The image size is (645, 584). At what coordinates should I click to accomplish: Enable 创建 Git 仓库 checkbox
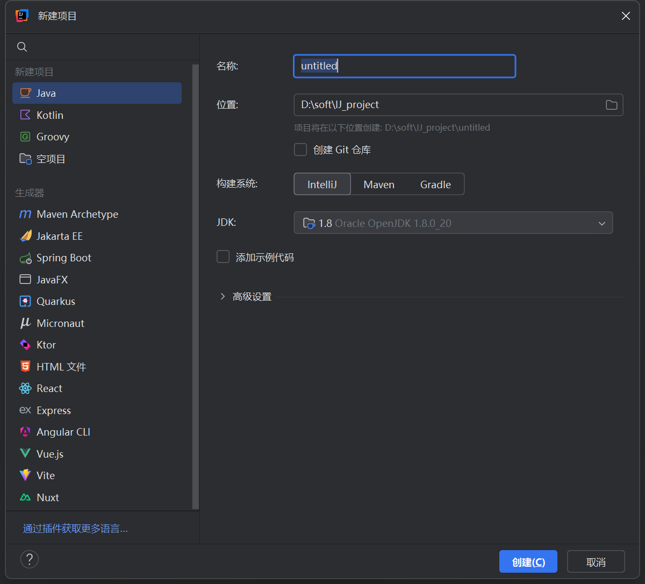[300, 149]
